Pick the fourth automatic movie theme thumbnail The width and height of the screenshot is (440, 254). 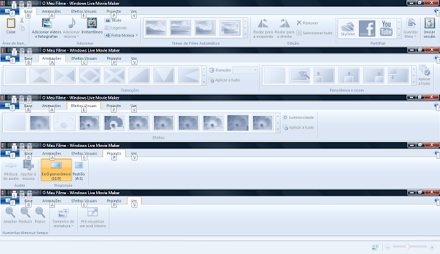point(230,27)
